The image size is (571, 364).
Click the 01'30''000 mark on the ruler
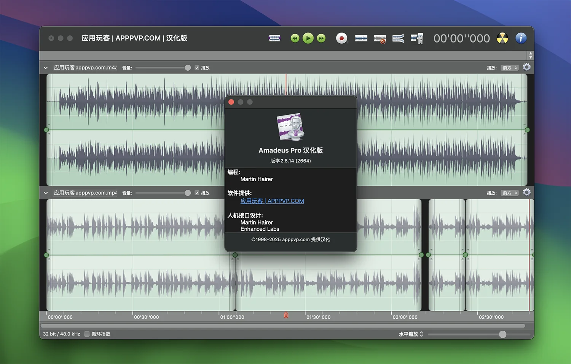coord(319,317)
